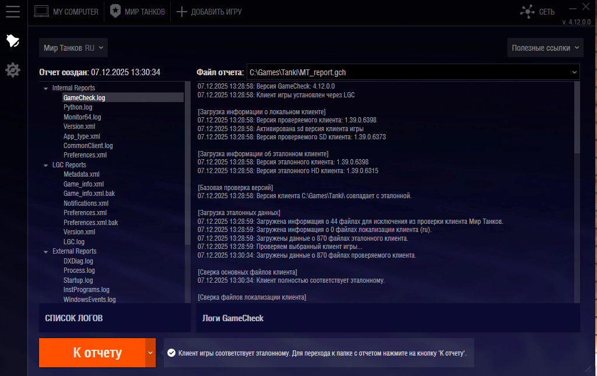Screen dimensions: 597x376
Task: Select App_type.xml
Action: click(82, 136)
